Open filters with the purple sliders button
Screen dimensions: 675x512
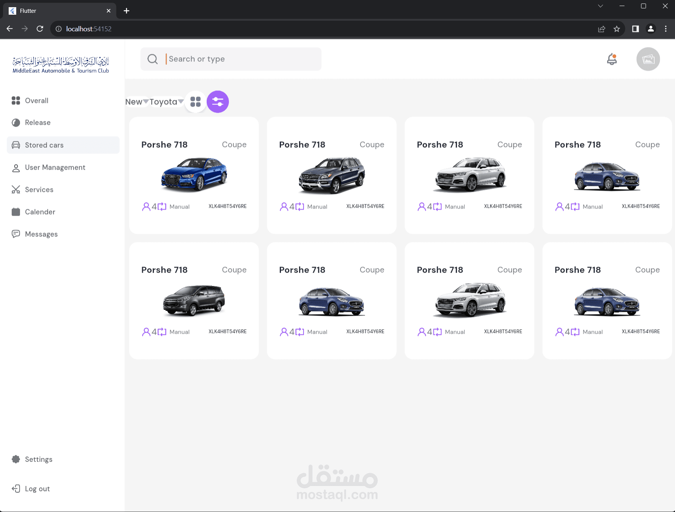[x=218, y=102]
